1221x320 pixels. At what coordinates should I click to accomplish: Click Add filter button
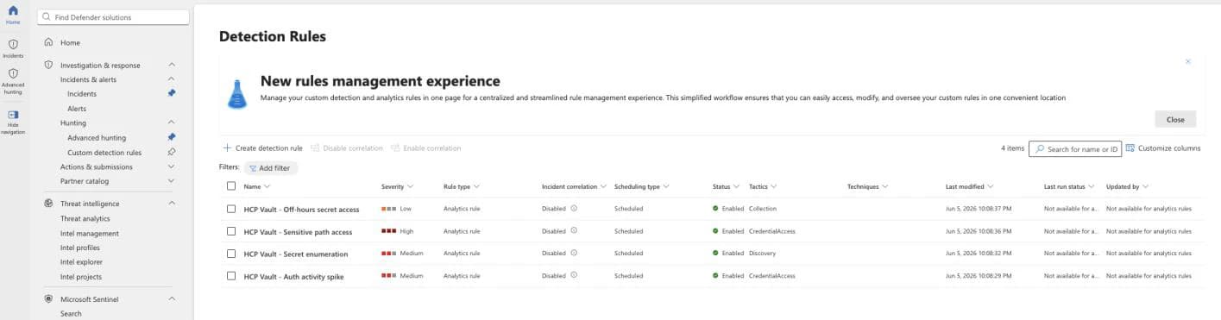click(x=270, y=168)
